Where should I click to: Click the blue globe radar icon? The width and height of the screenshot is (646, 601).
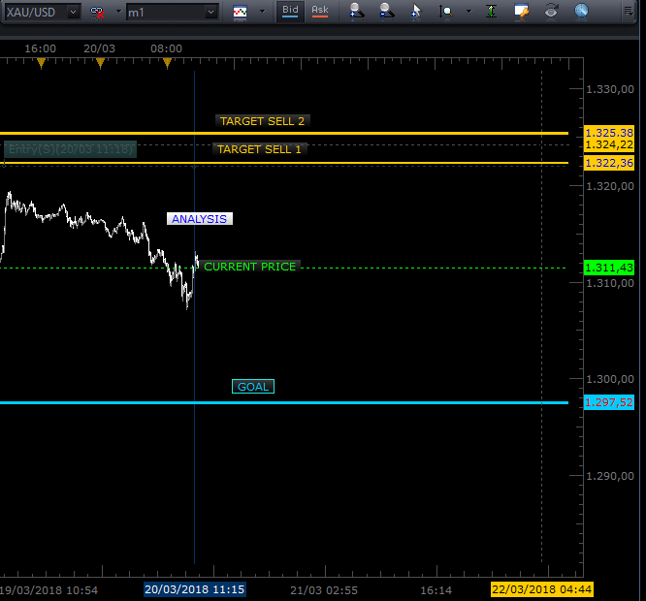coord(581,12)
